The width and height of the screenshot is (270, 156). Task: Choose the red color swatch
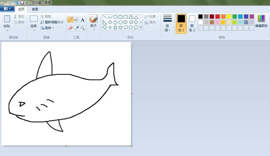217,16
